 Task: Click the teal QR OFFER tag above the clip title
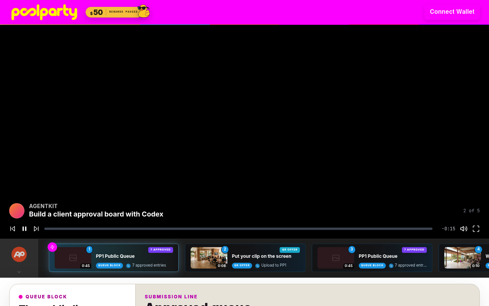pos(290,250)
